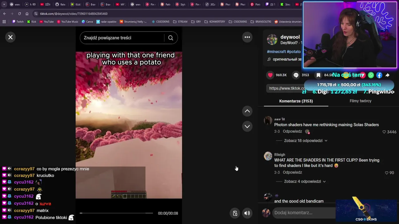
Task: Go back with browser back arrow
Action: 4,14
